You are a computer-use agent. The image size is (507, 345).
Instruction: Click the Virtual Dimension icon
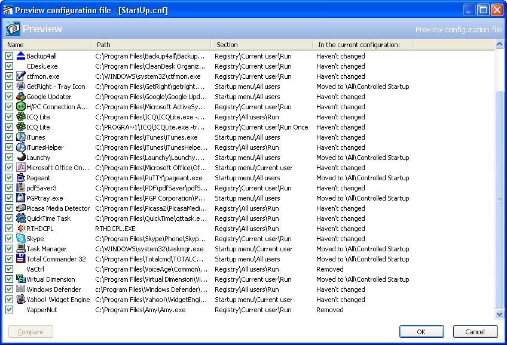pyautogui.click(x=21, y=279)
